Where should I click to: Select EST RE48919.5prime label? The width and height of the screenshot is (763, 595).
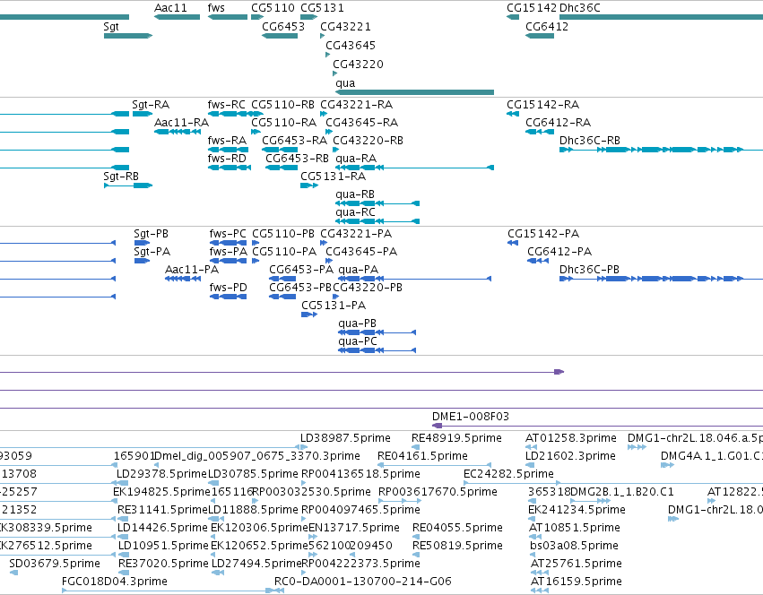pos(456,438)
